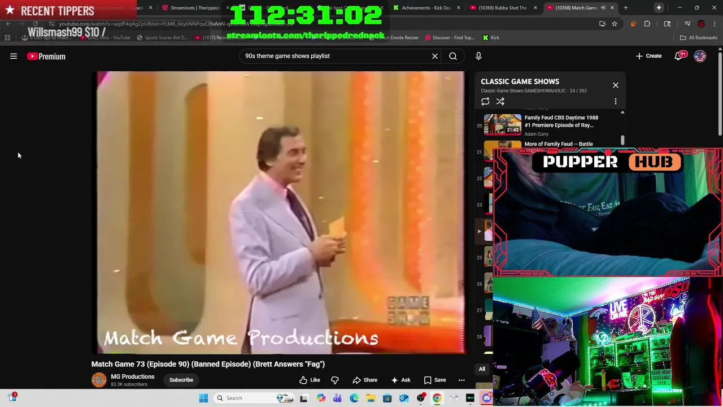Open more actions menu beside Save

tap(461, 380)
